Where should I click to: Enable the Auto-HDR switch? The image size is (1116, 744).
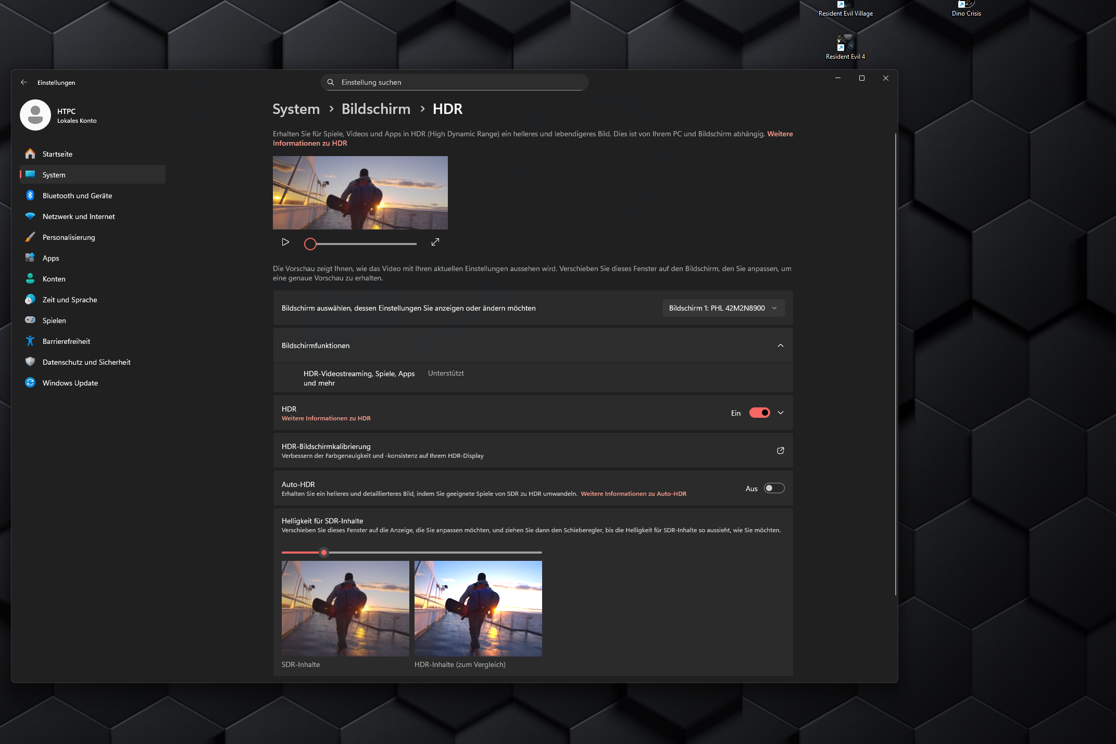pos(774,488)
